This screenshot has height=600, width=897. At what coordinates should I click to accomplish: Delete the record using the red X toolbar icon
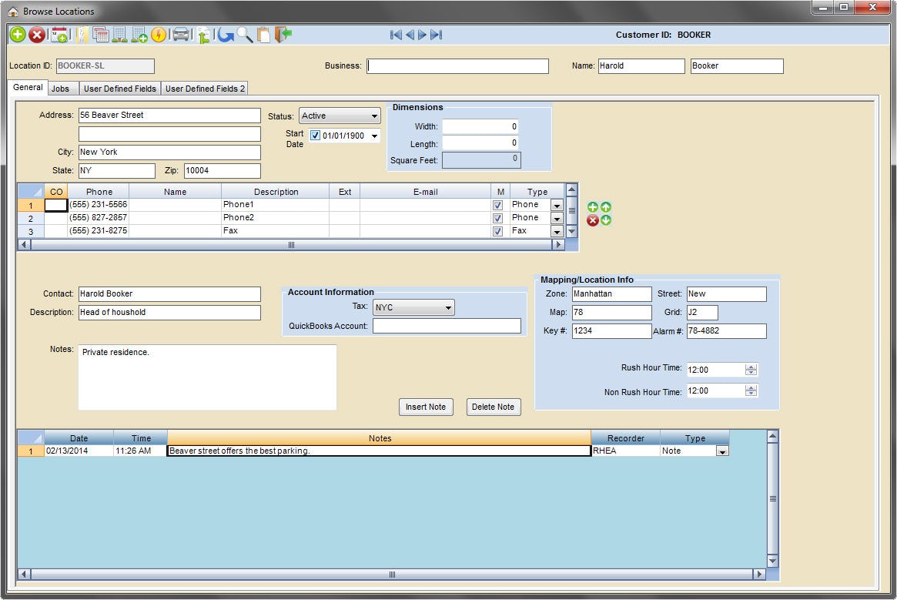(37, 35)
